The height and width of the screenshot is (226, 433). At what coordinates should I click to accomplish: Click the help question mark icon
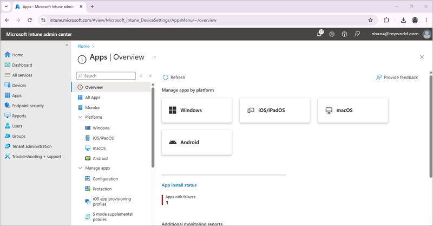344,34
